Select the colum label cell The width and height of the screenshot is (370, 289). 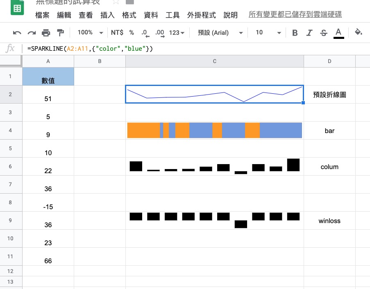pyautogui.click(x=329, y=167)
